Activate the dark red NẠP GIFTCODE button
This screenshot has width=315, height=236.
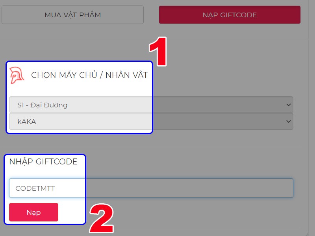coord(229,15)
